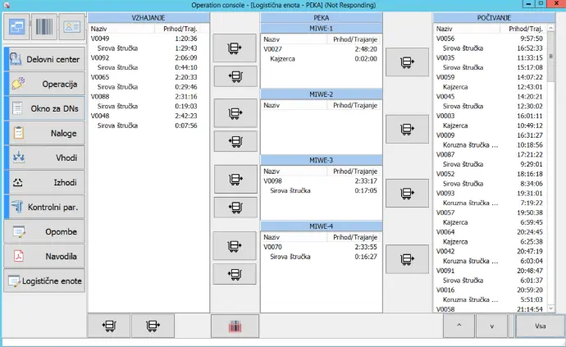Click the barcode icon in top-left toolbar
Image resolution: width=566 pixels, height=347 pixels.
(x=45, y=29)
